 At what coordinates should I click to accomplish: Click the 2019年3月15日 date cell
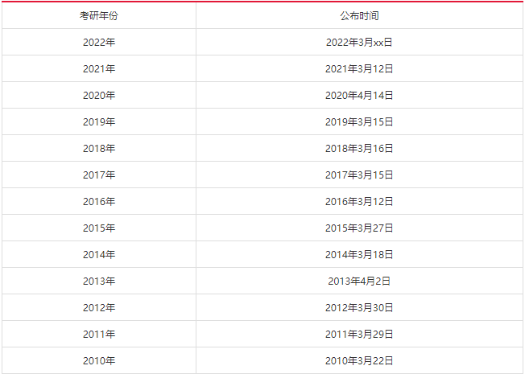(359, 121)
